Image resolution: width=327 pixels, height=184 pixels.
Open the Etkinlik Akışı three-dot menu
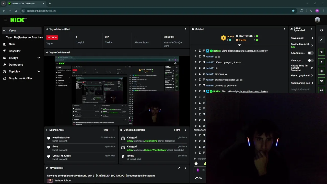pos(114,130)
